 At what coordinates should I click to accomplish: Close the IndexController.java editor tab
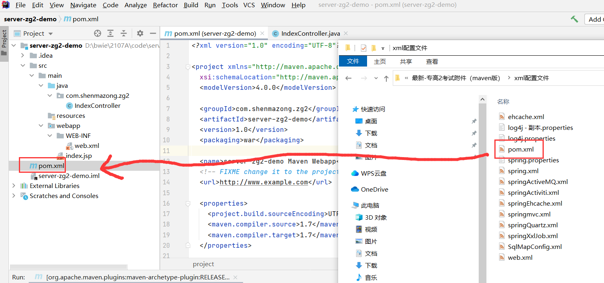point(345,34)
